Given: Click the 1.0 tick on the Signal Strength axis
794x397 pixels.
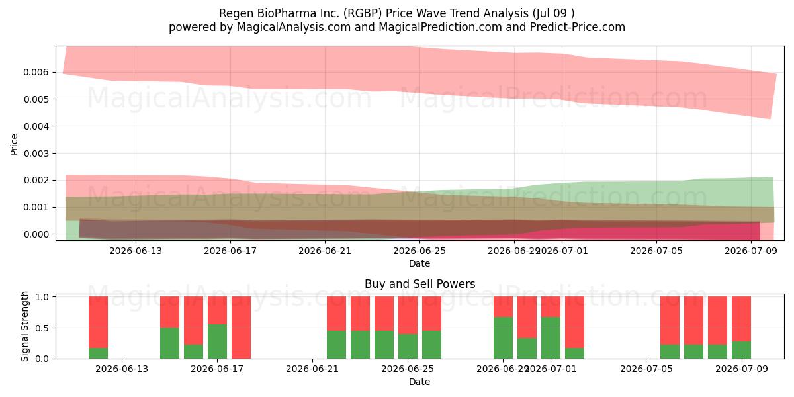Looking at the screenshot, I should click(43, 297).
